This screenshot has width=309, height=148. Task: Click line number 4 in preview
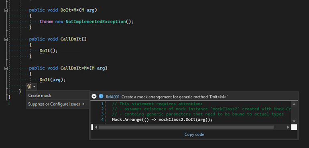(x=102, y=120)
